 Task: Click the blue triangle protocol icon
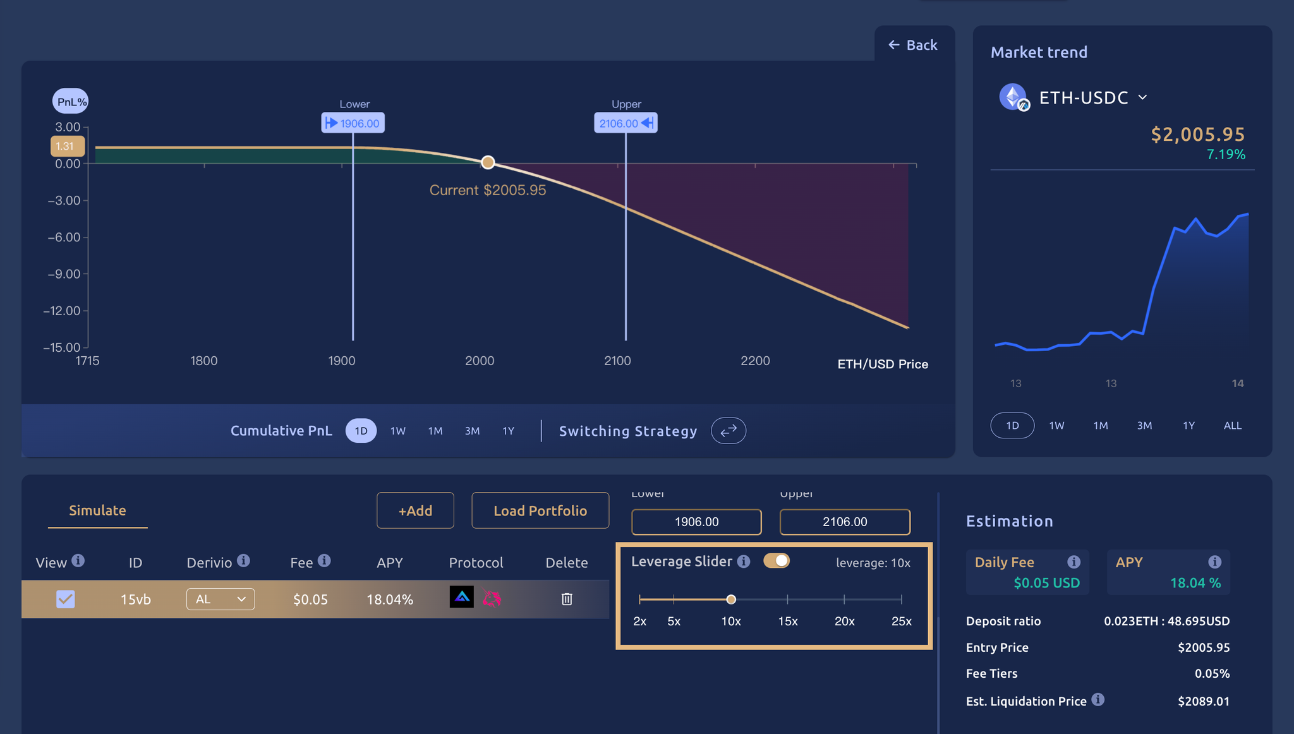[462, 597]
